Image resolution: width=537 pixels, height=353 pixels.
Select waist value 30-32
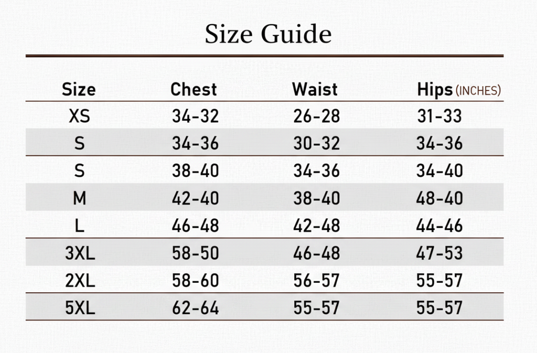tap(317, 143)
